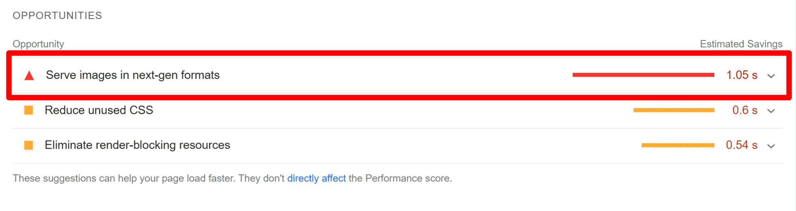The image size is (796, 211).
Task: Click the 'These suggestions can help' footer text
Action: coord(148,178)
